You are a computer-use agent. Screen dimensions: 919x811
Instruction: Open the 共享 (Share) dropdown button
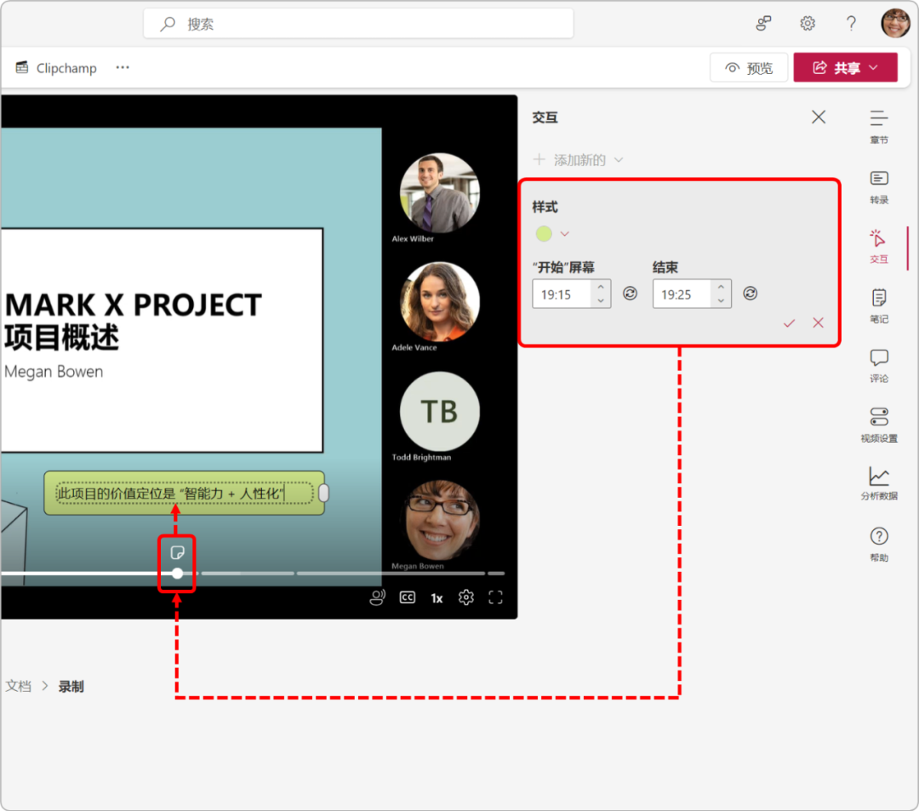coord(845,68)
